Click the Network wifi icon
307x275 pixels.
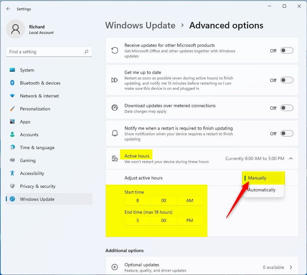12,96
